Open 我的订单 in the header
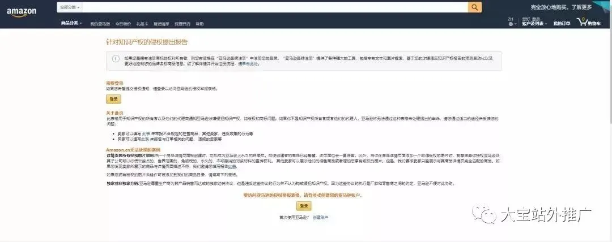 click(562, 24)
